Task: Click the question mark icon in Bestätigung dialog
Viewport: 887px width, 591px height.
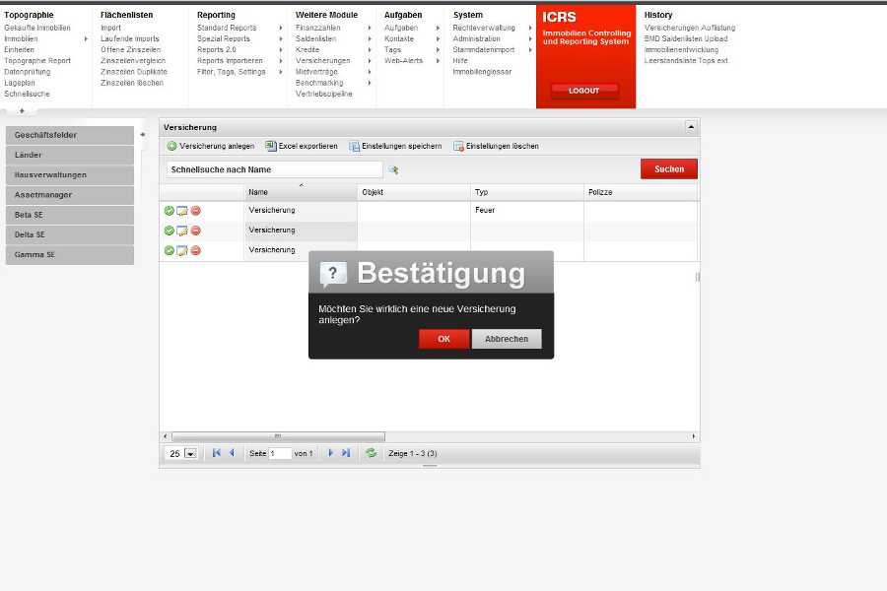Action: coord(333,274)
